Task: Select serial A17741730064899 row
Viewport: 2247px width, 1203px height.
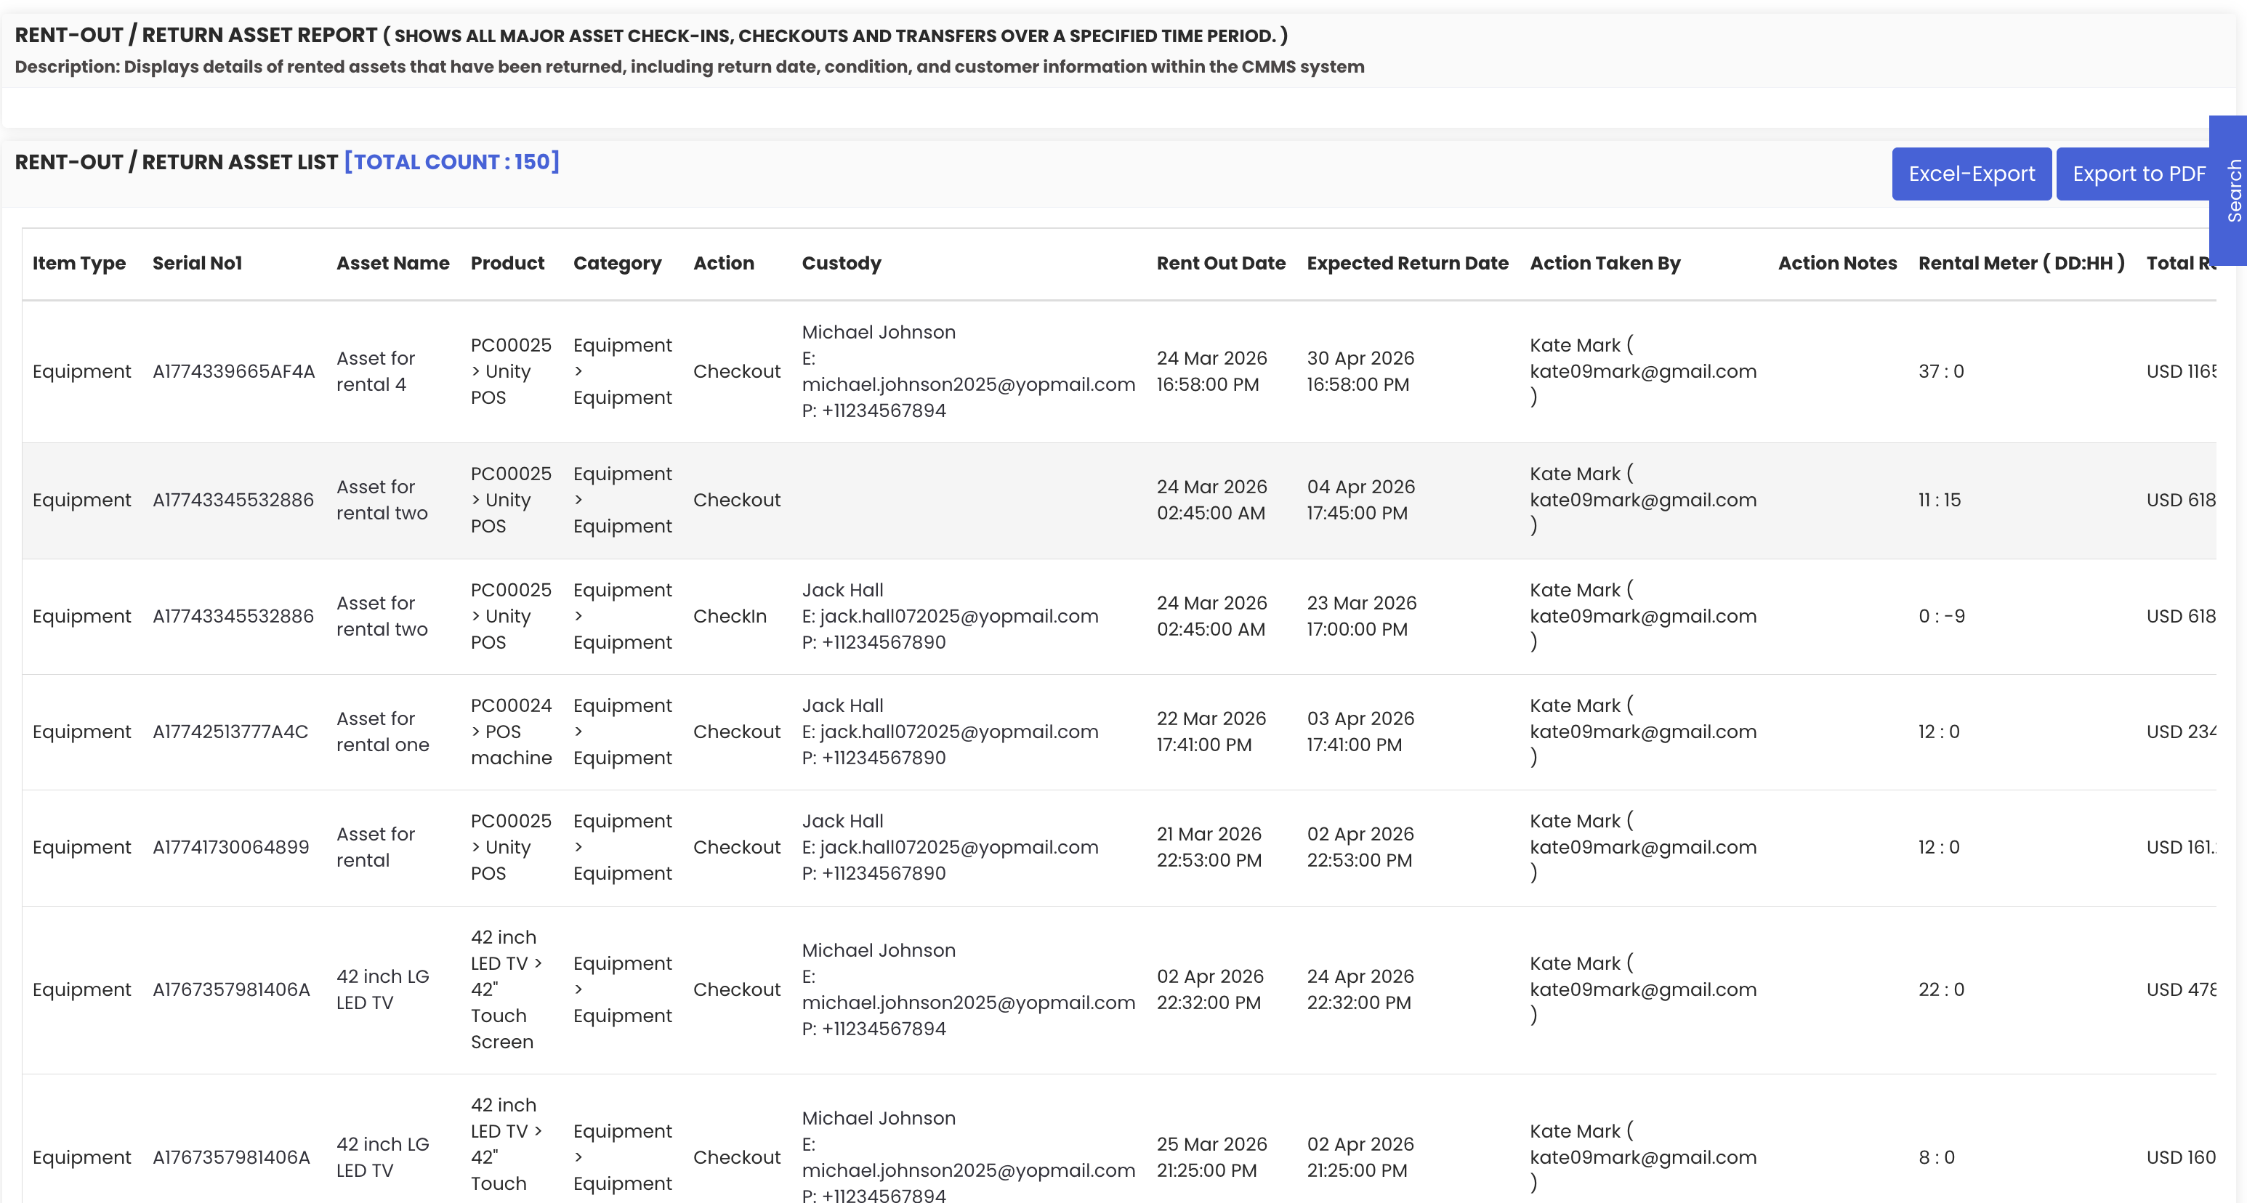Action: (230, 847)
